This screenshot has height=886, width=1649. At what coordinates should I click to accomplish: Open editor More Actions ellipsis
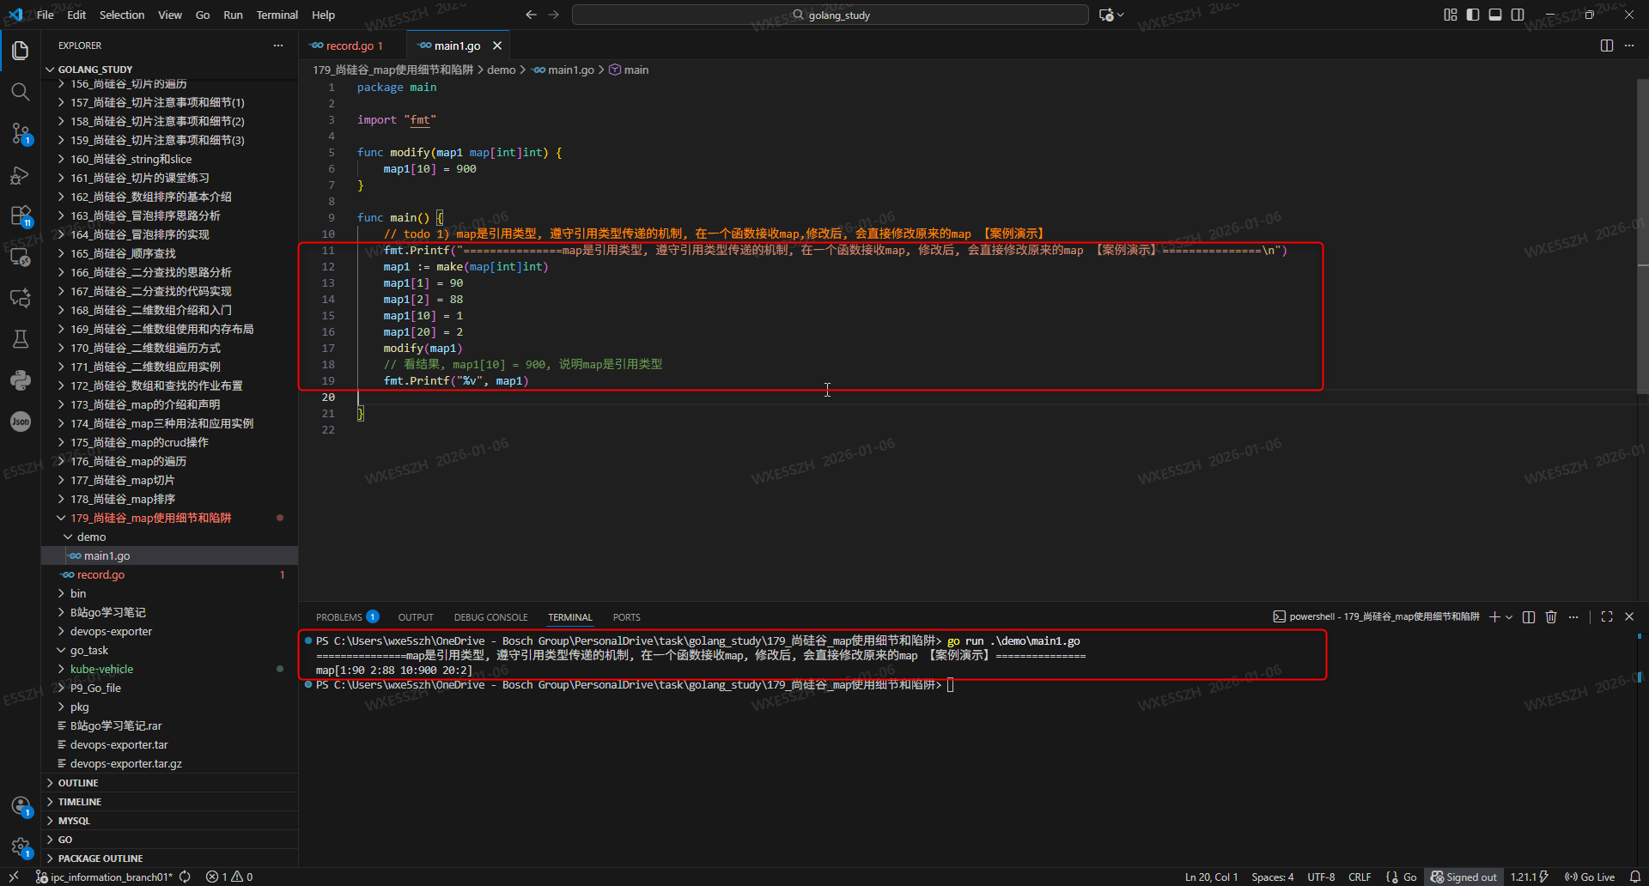(x=1629, y=46)
